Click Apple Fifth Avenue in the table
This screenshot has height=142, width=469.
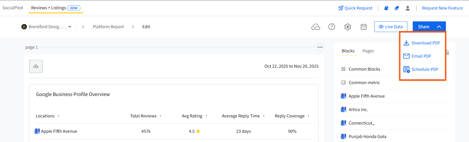click(x=59, y=131)
